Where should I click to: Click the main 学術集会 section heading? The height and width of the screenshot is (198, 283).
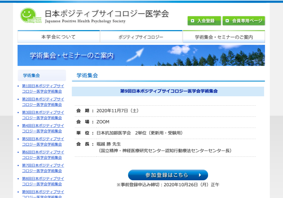tap(87, 75)
